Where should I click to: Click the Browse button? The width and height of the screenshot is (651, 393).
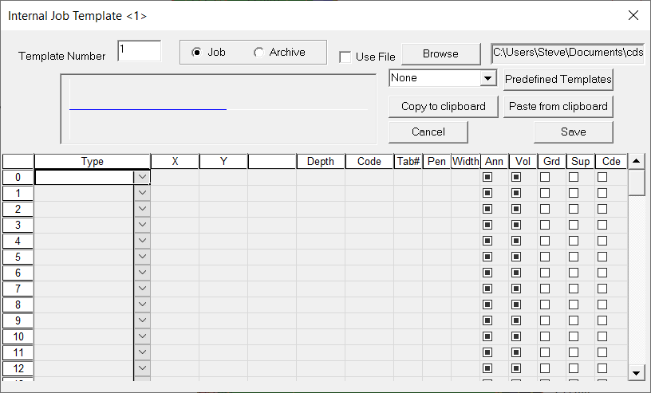440,53
